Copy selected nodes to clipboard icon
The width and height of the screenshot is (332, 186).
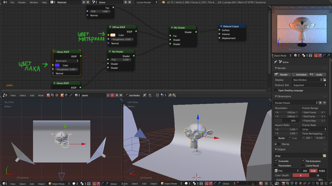(x=170, y=95)
